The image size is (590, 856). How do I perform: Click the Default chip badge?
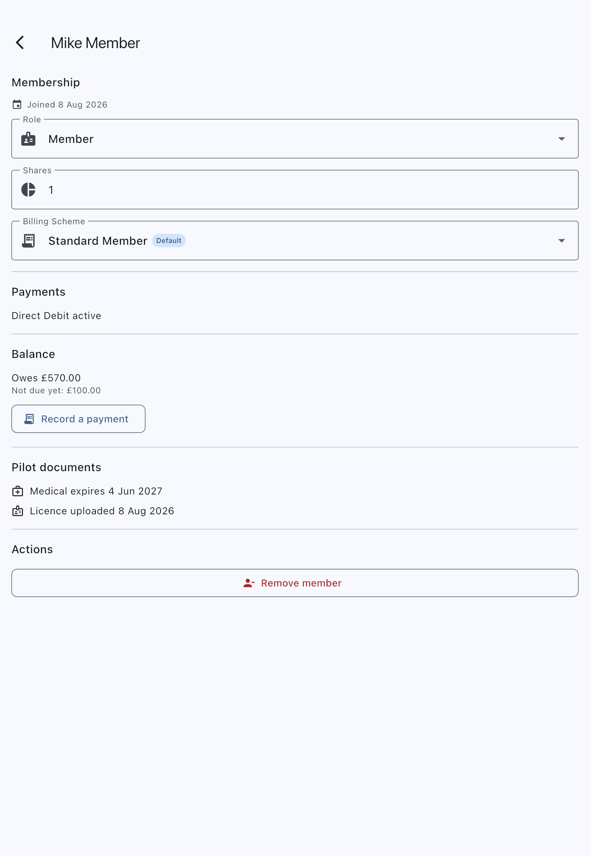[169, 241]
